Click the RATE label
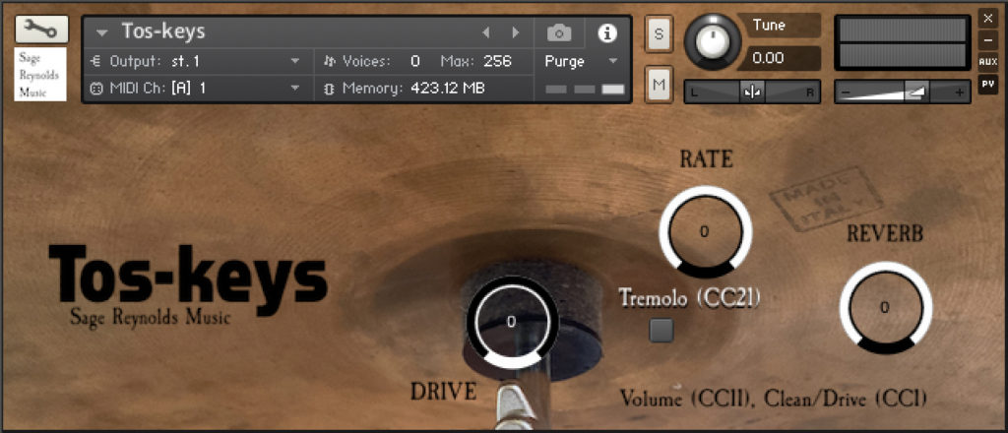The height and width of the screenshot is (433, 1008). point(706,158)
